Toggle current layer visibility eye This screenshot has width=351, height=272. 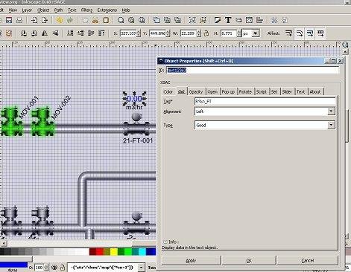pos(54,268)
